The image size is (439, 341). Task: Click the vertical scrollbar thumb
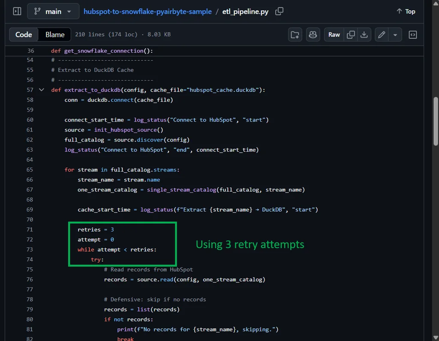coord(436,121)
